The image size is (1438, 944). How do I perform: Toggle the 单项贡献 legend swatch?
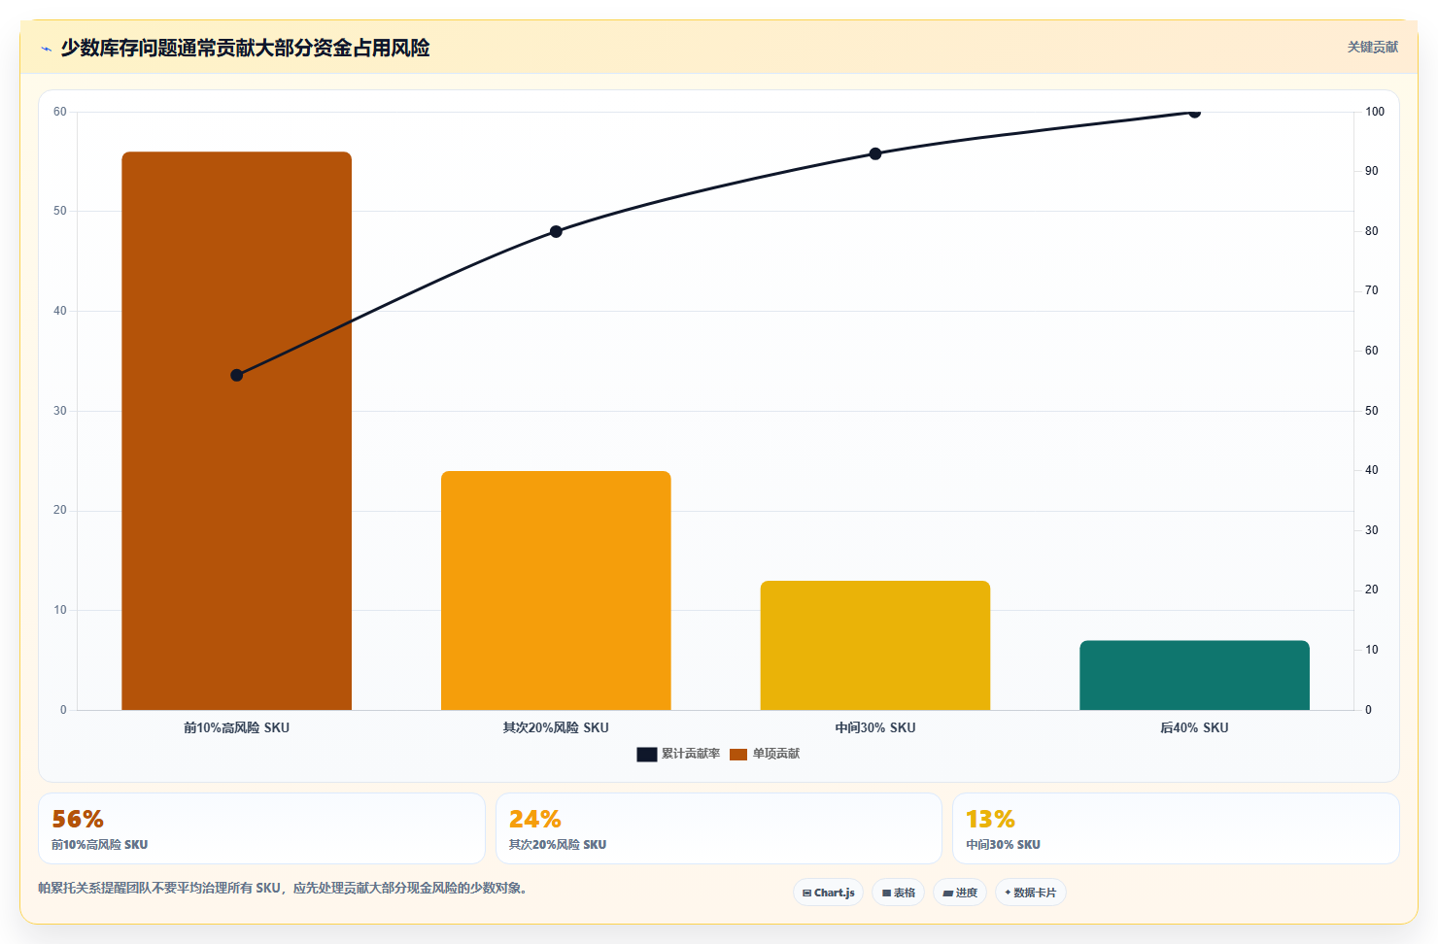pyautogui.click(x=738, y=755)
